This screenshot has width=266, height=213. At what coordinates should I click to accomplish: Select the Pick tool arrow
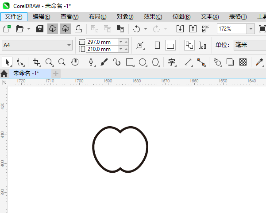(7, 62)
